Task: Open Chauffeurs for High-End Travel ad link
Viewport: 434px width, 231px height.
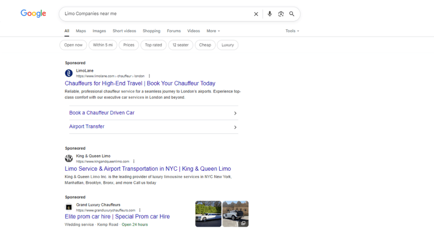Action: tap(140, 84)
